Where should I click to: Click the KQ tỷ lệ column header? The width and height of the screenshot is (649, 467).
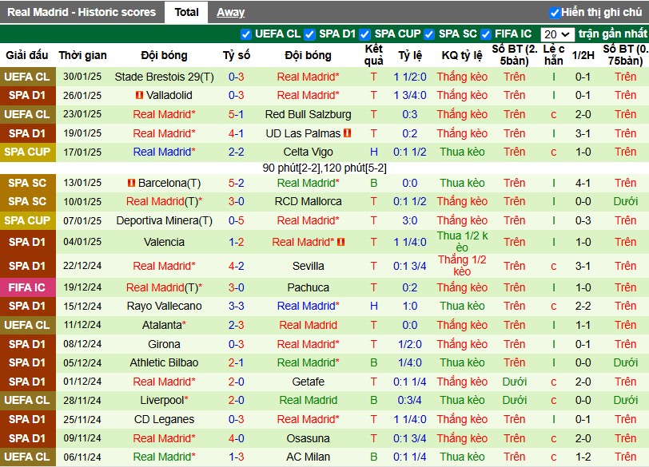coord(462,55)
